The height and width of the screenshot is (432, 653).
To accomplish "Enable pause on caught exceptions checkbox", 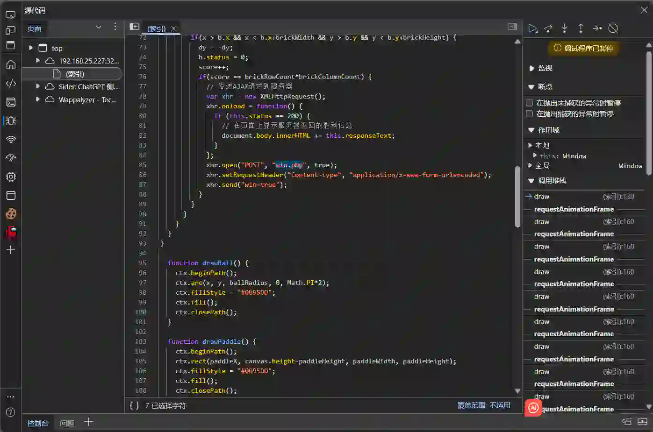I will coord(530,114).
